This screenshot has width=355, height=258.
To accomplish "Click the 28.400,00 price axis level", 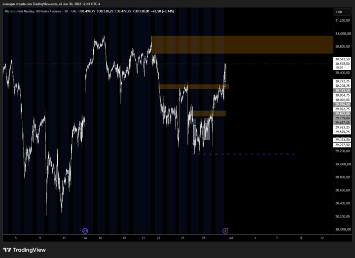I will (x=342, y=203).
